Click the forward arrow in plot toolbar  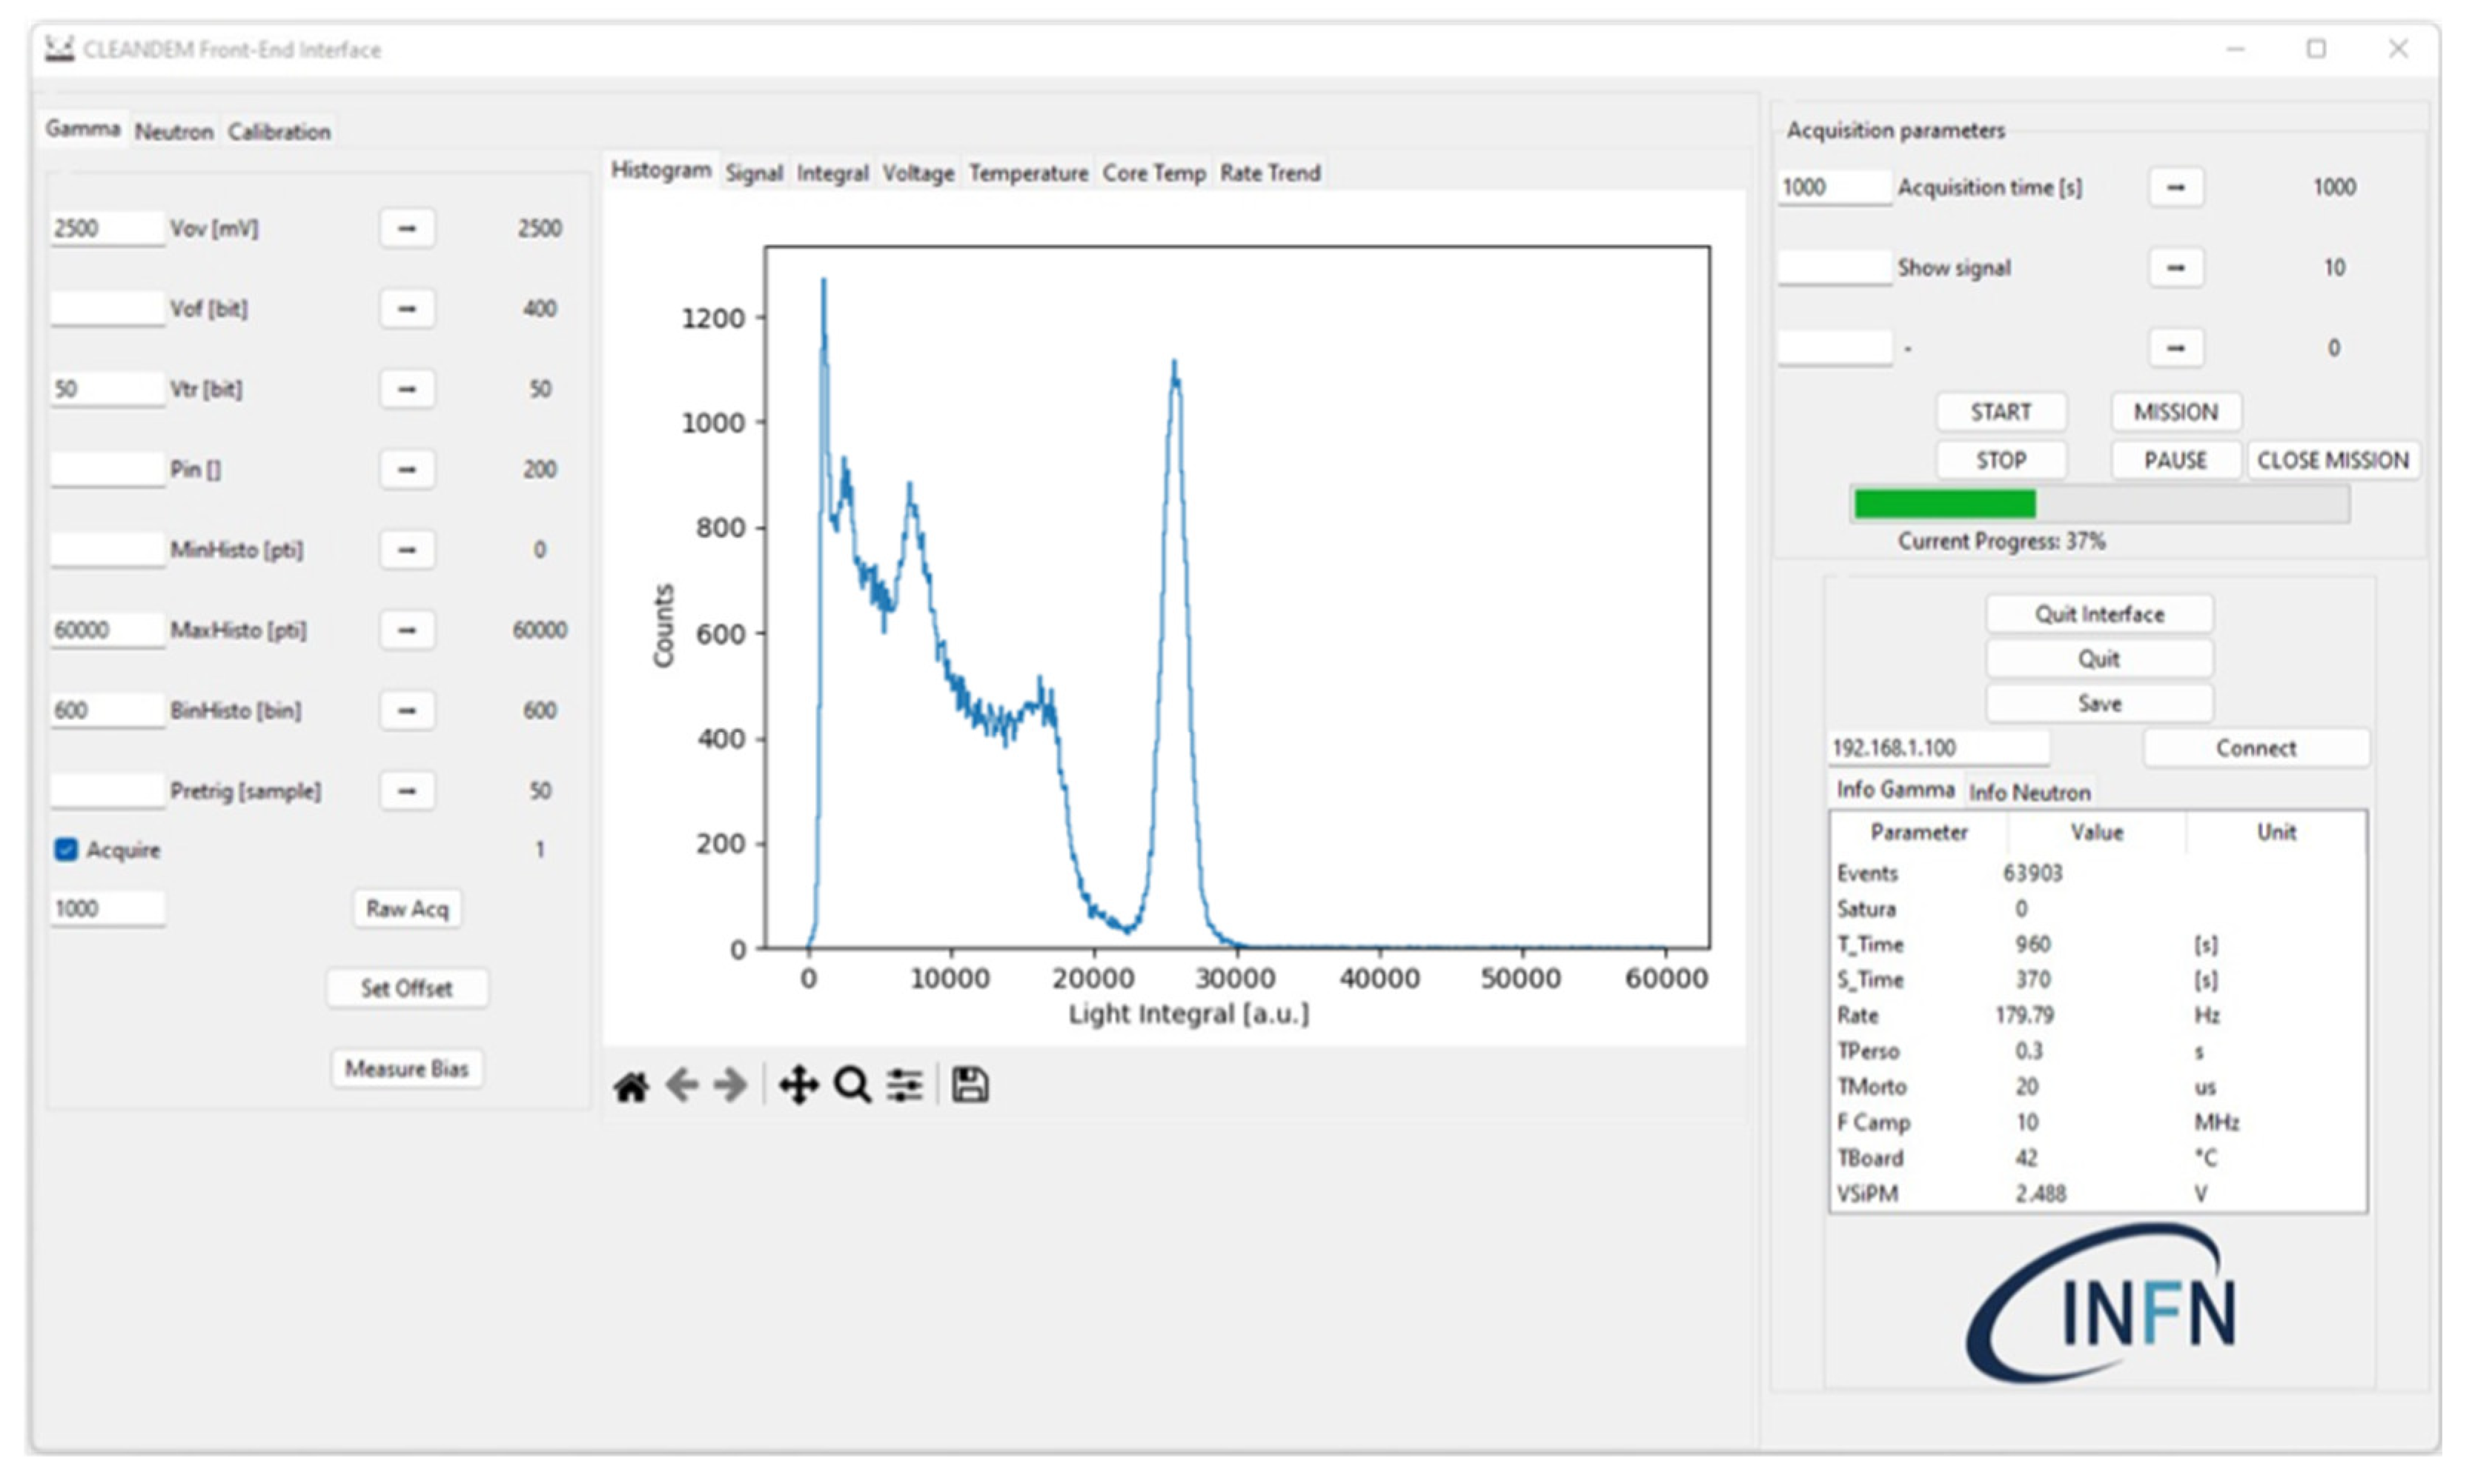pyautogui.click(x=730, y=1085)
